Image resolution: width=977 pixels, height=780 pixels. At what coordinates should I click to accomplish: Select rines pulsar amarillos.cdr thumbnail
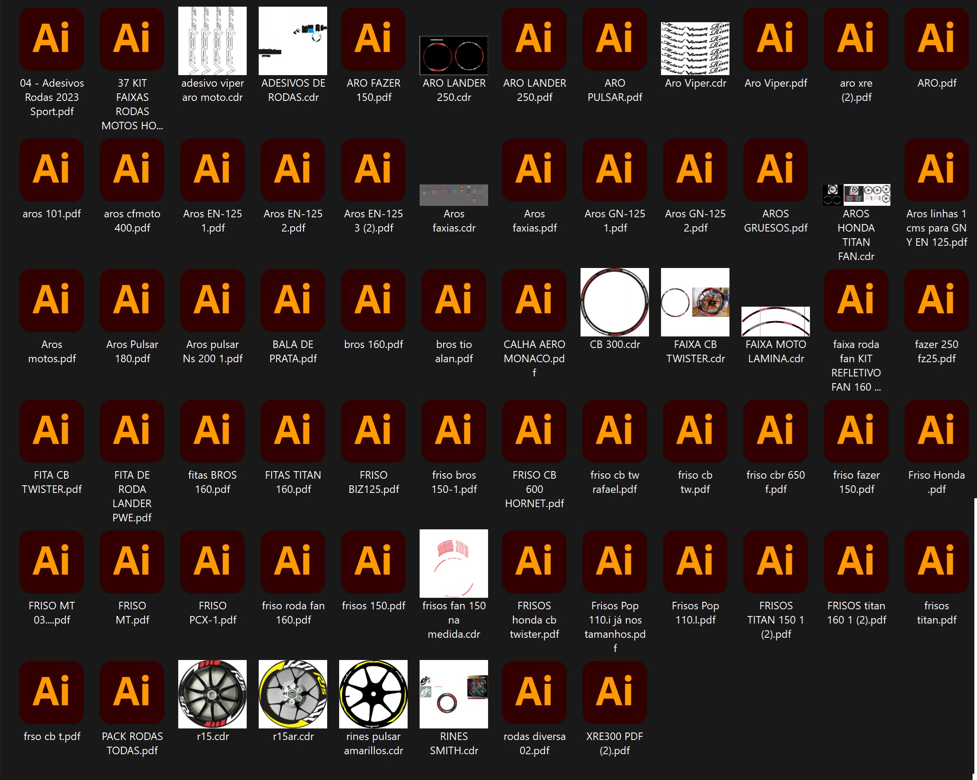click(373, 694)
